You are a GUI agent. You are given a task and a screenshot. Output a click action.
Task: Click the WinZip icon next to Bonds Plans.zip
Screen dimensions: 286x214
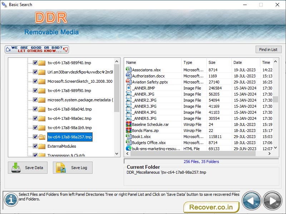pos(129,130)
